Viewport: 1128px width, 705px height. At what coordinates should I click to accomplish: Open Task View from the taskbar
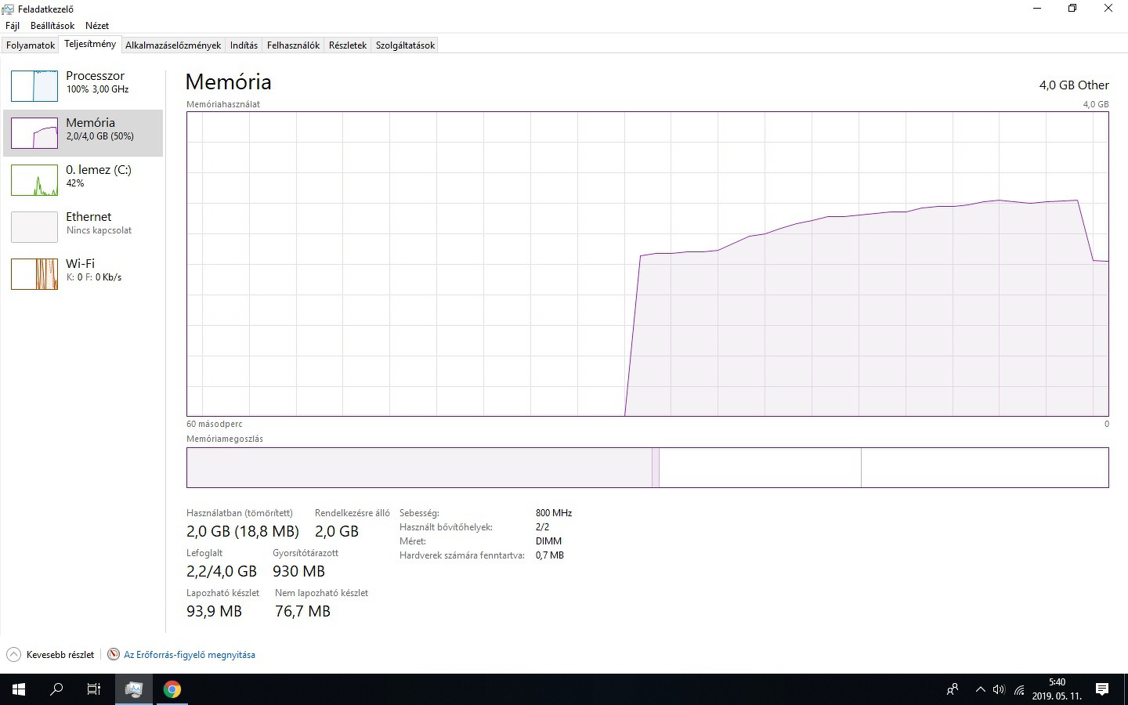94,689
